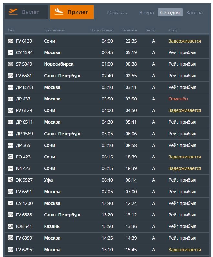Click flight number S7 5049

point(24,64)
